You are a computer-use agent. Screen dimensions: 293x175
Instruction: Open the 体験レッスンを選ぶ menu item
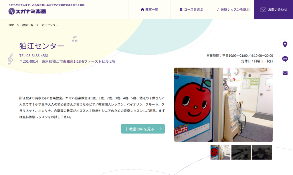coord(233,9)
